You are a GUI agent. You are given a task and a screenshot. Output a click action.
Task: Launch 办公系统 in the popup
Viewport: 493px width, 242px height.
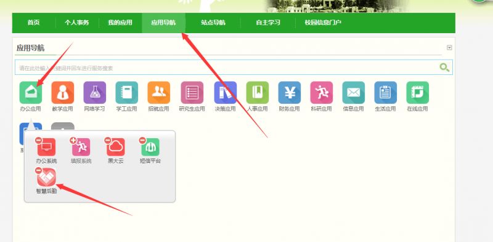pyautogui.click(x=47, y=147)
